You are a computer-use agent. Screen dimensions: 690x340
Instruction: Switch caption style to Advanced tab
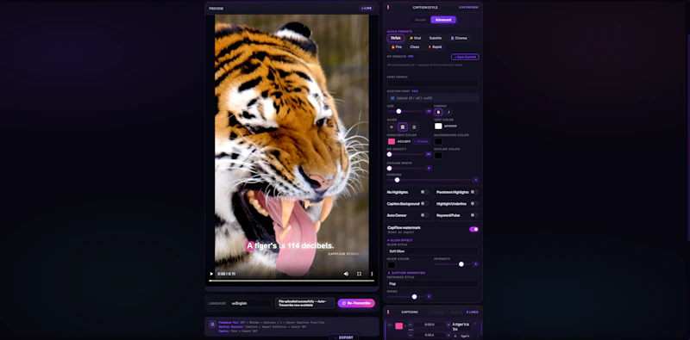coord(443,20)
